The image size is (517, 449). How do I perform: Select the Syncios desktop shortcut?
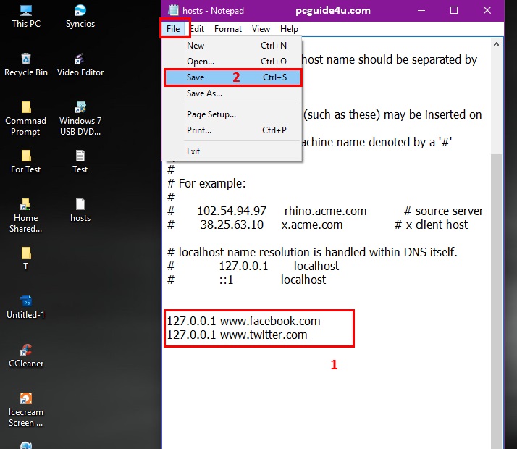pos(80,12)
